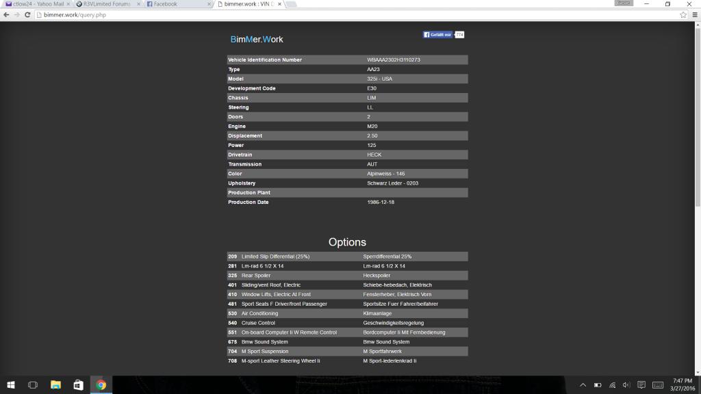The image size is (701, 394).
Task: Show hidden system tray icons
Action: click(583, 385)
